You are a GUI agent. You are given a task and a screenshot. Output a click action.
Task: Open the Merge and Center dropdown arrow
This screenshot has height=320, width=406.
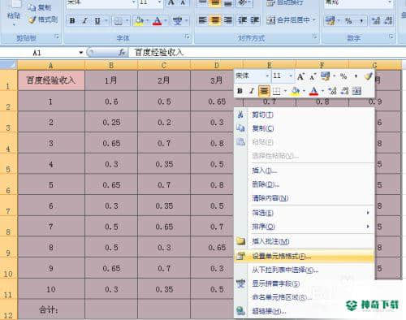pyautogui.click(x=314, y=20)
